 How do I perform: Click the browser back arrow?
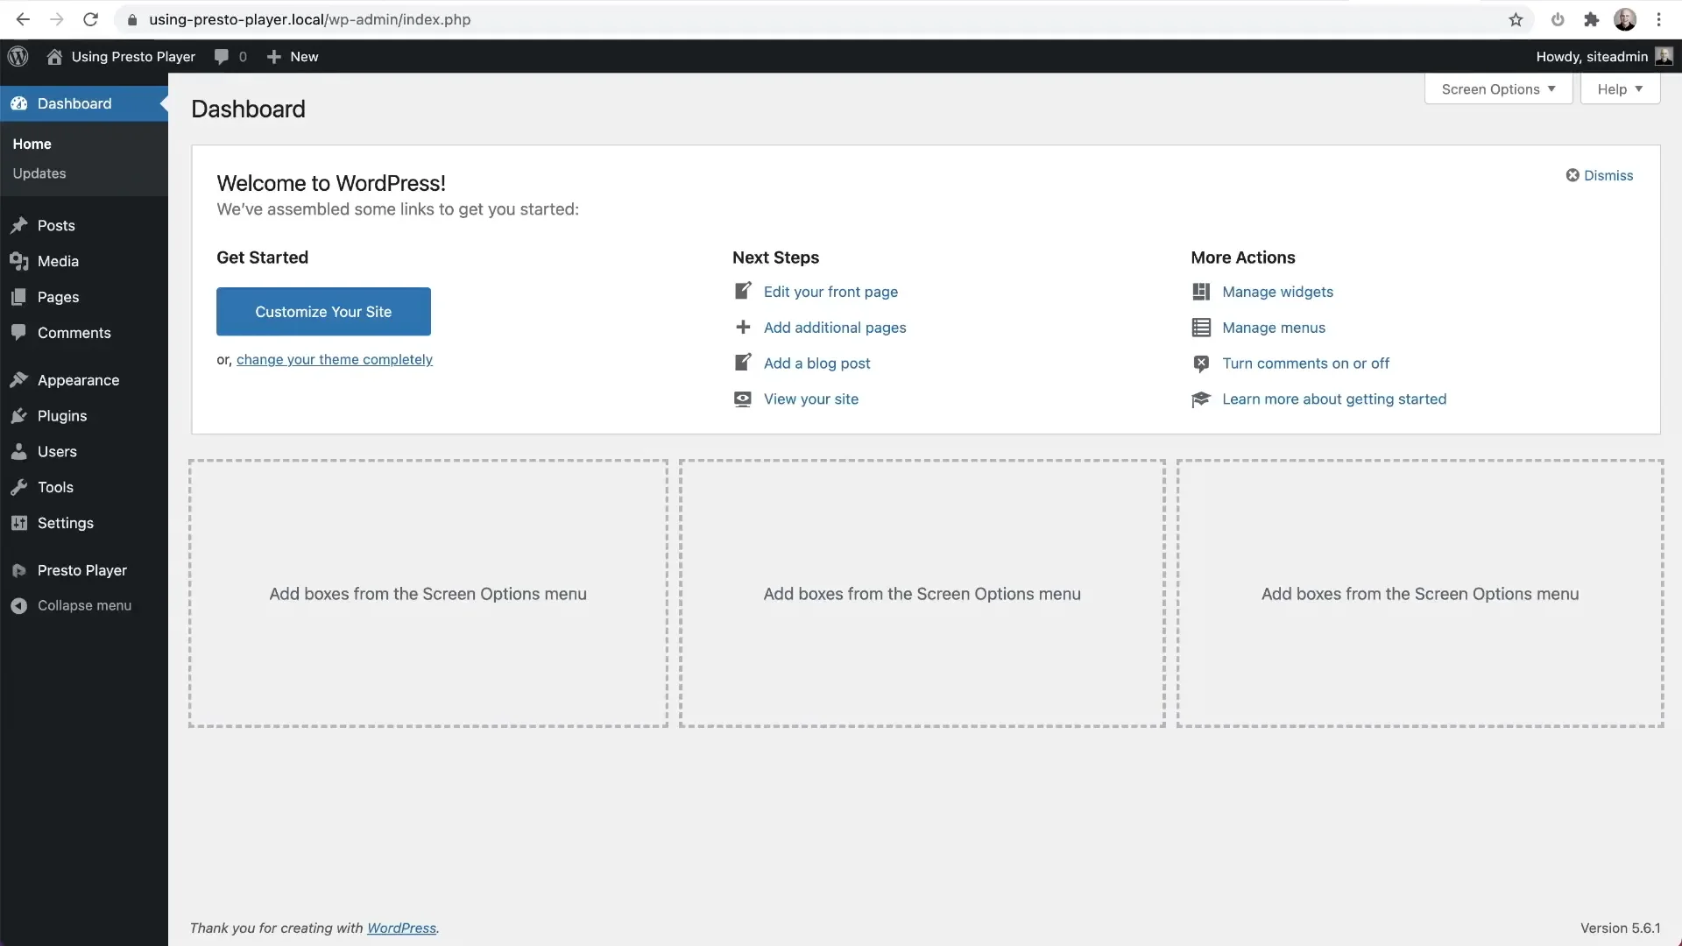coord(23,19)
